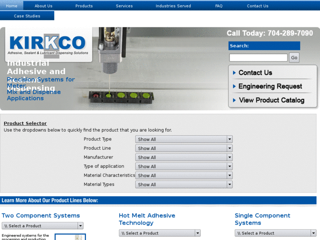Click Two Component Systems thumbnail image

click(70, 237)
